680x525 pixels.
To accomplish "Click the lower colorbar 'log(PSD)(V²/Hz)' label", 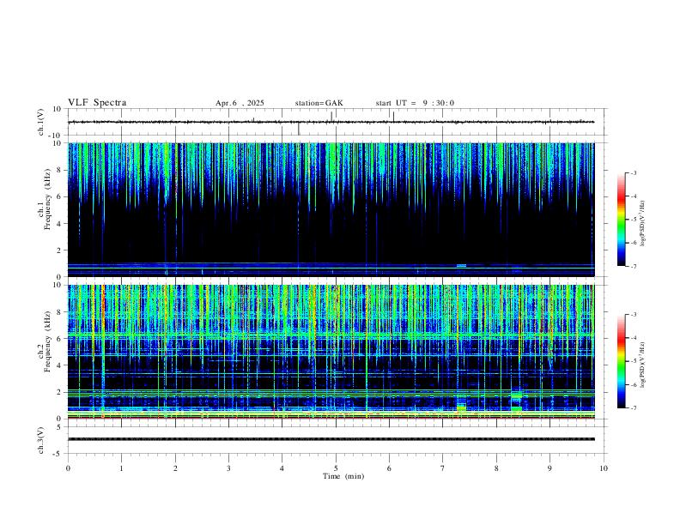I will tap(643, 365).
